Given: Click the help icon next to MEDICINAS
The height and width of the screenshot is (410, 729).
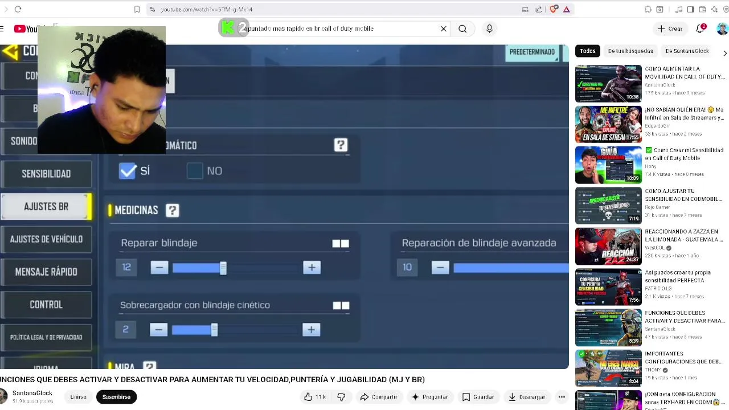Looking at the screenshot, I should [172, 210].
